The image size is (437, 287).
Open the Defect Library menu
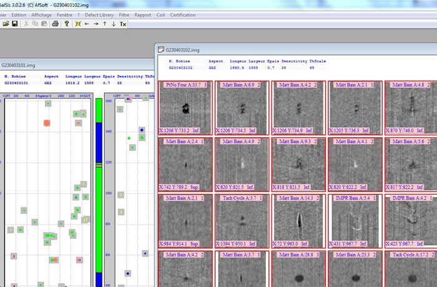[99, 15]
